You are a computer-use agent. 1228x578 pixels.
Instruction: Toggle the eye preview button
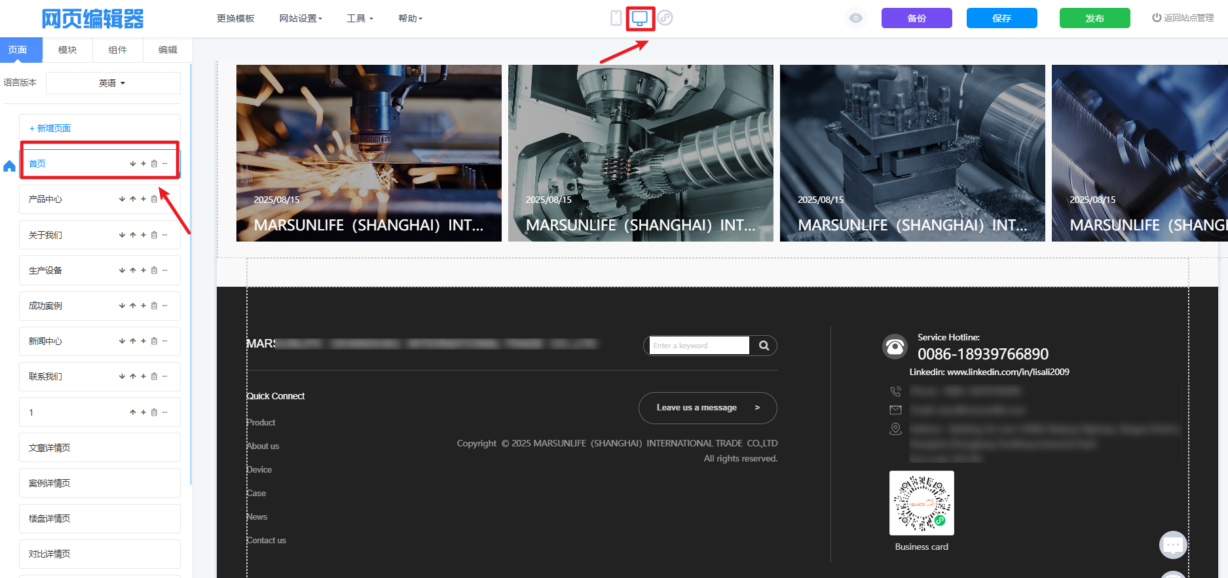pyautogui.click(x=855, y=18)
